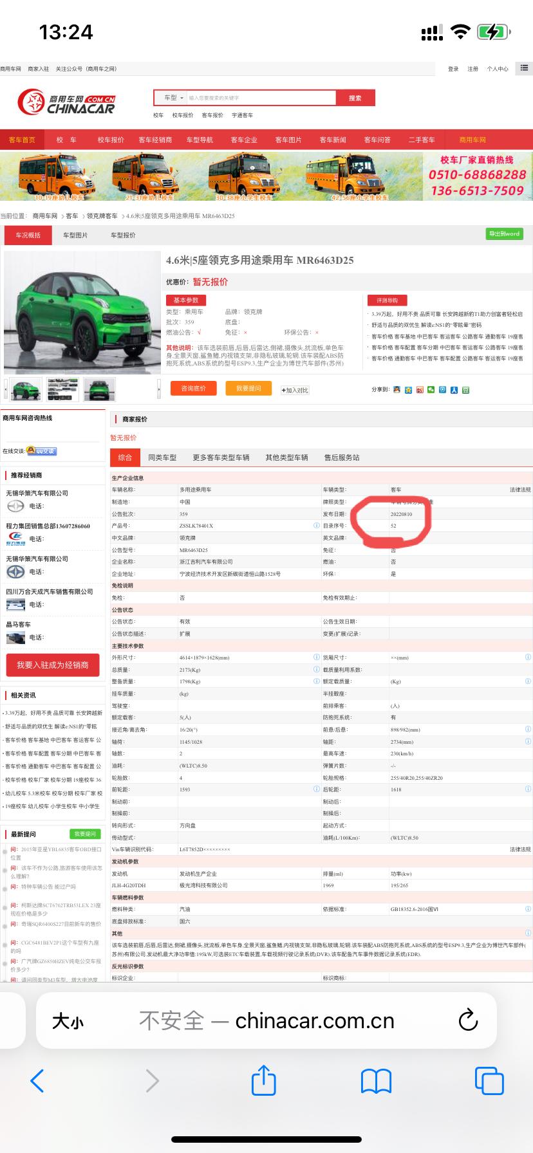Open the 大小 page settings control
Screen dimensions: 533x1153
click(x=68, y=1021)
